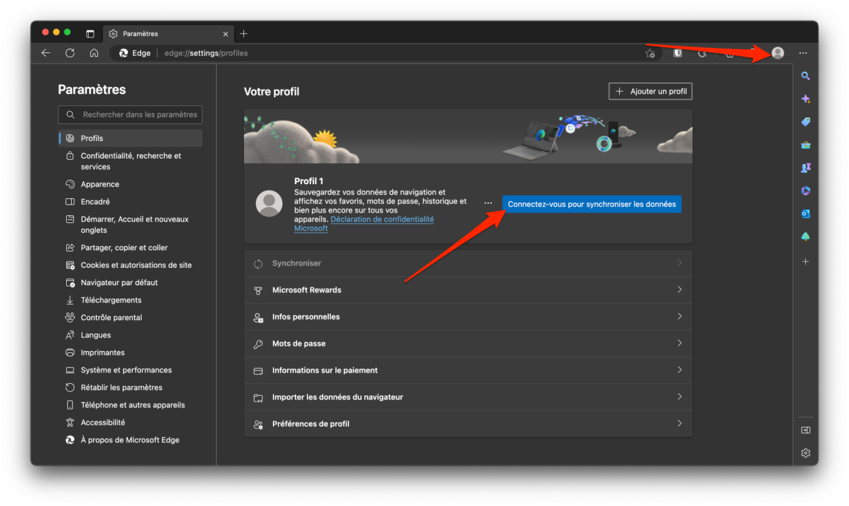The width and height of the screenshot is (849, 506).
Task: Open a new tab with plus icon
Action: [244, 34]
